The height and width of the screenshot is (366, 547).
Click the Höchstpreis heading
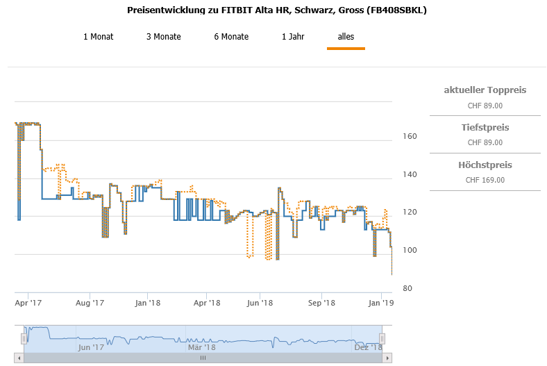(485, 165)
